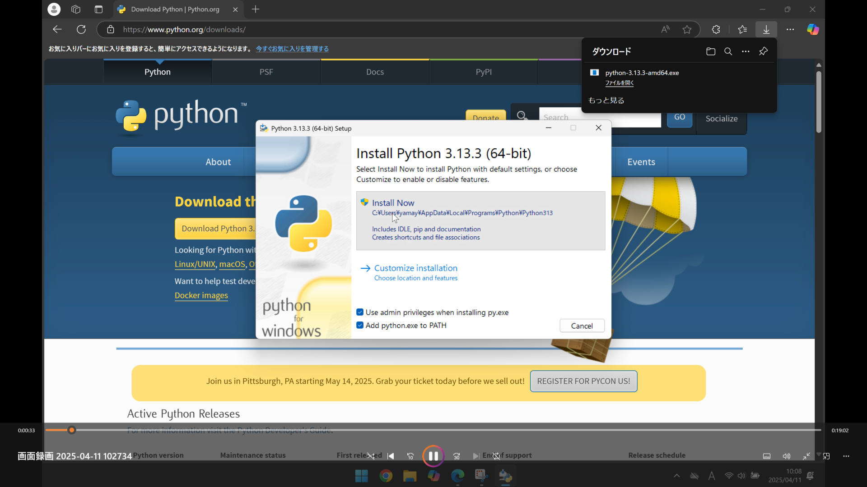867x487 pixels.
Task: Open more options in the download panel
Action: (x=746, y=51)
